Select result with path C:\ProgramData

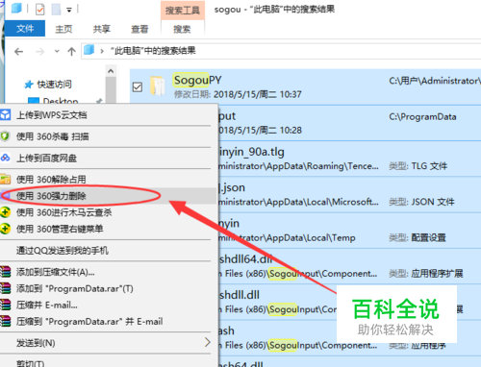point(350,123)
